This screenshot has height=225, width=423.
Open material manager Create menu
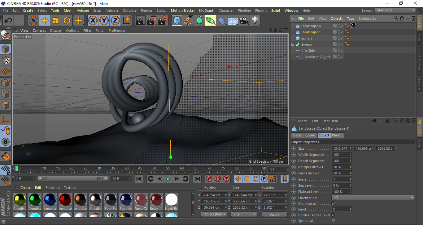click(x=25, y=188)
